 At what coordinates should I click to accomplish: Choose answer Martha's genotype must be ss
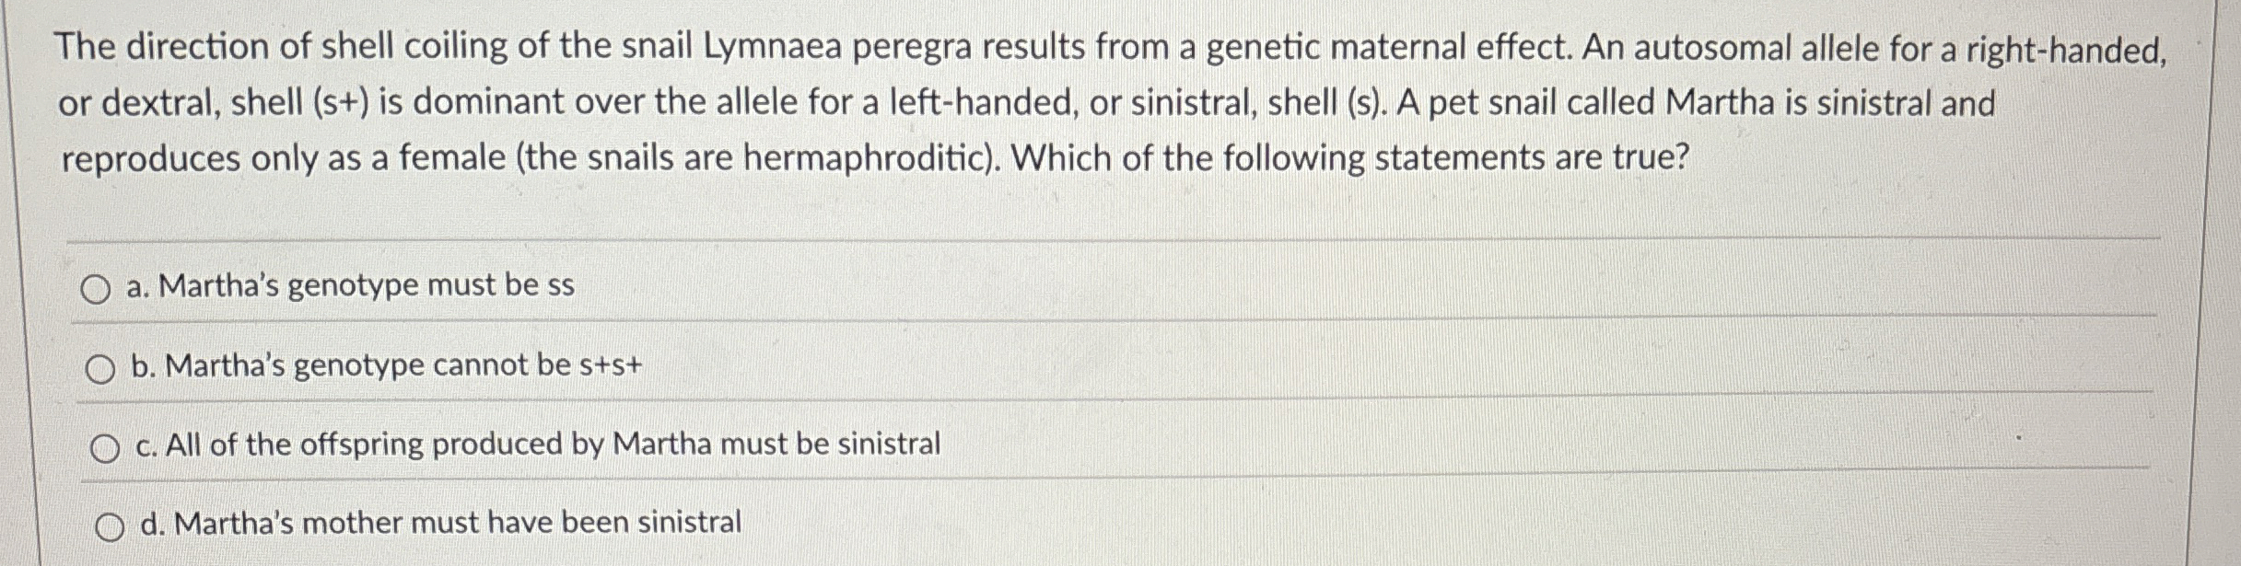click(x=350, y=287)
